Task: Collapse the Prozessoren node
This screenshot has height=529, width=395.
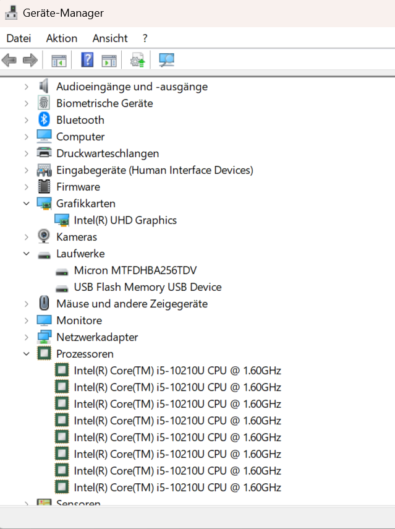Action: point(27,354)
